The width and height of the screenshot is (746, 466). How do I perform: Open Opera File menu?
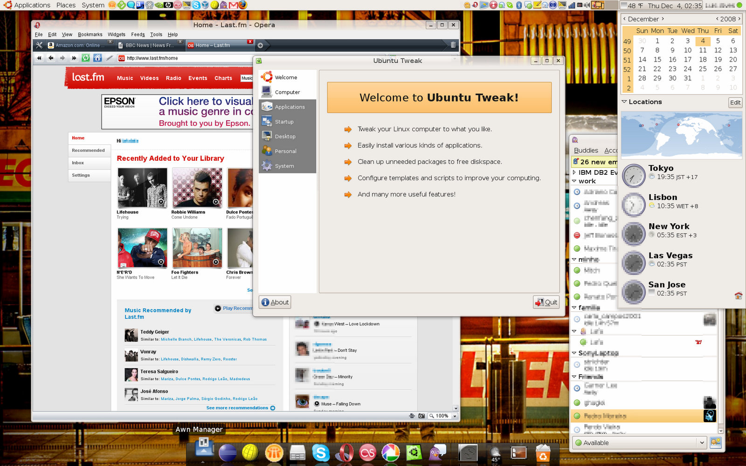pyautogui.click(x=39, y=34)
